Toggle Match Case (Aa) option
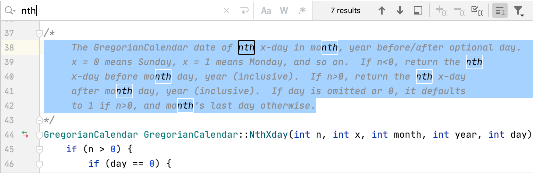534x174 pixels. click(266, 11)
